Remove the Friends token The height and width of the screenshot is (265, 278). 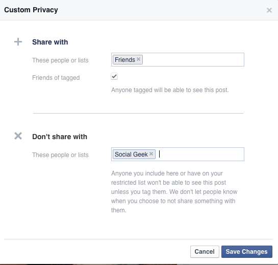138,59
